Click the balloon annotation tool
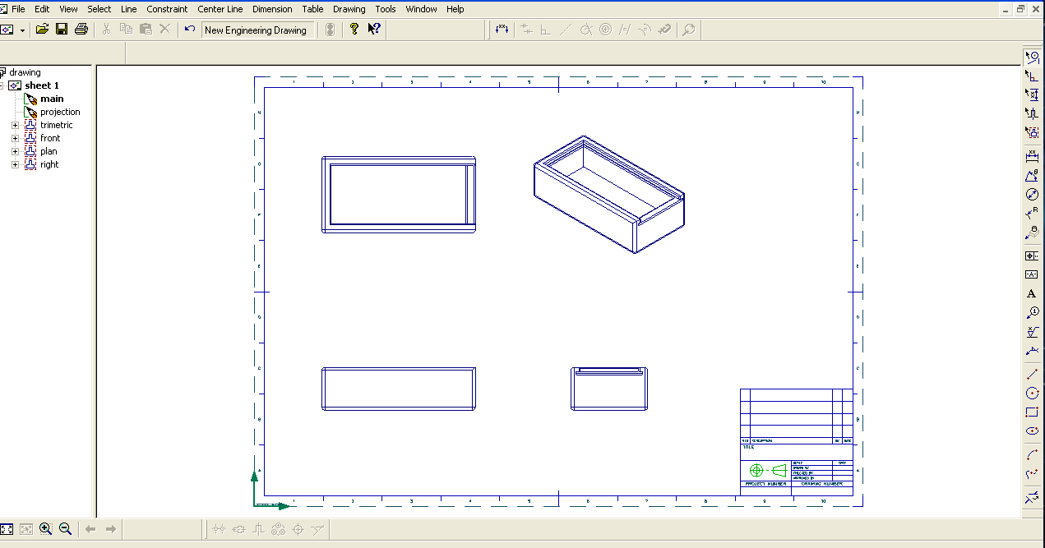The height and width of the screenshot is (548, 1045). [x=1032, y=313]
